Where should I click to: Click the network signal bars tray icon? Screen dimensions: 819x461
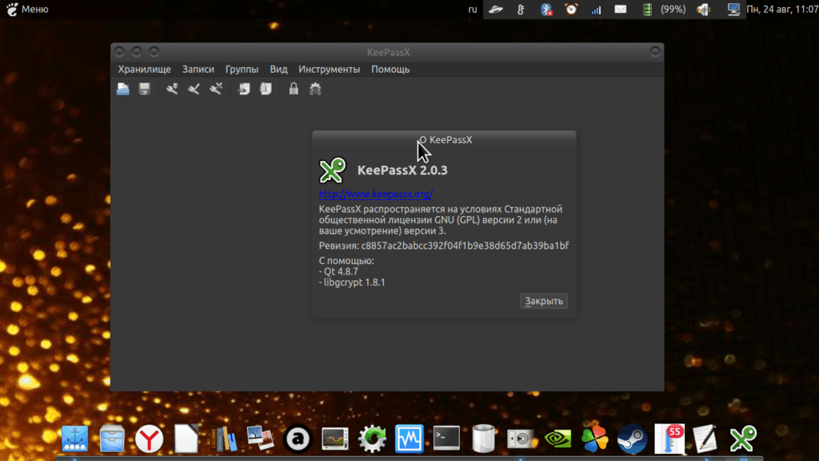click(x=596, y=10)
